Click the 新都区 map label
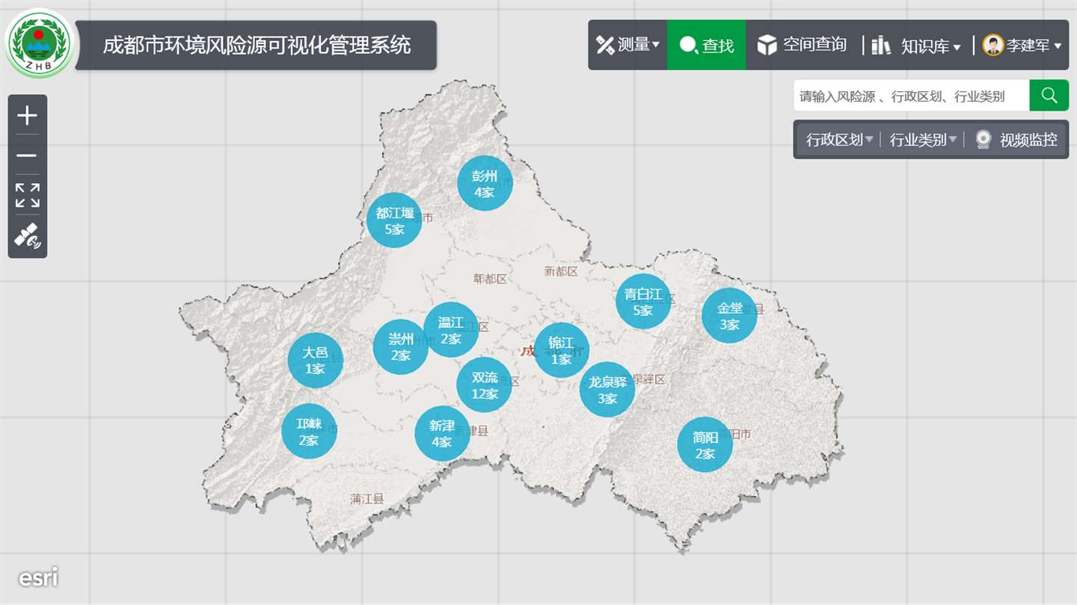Viewport: 1077px width, 605px height. (561, 271)
